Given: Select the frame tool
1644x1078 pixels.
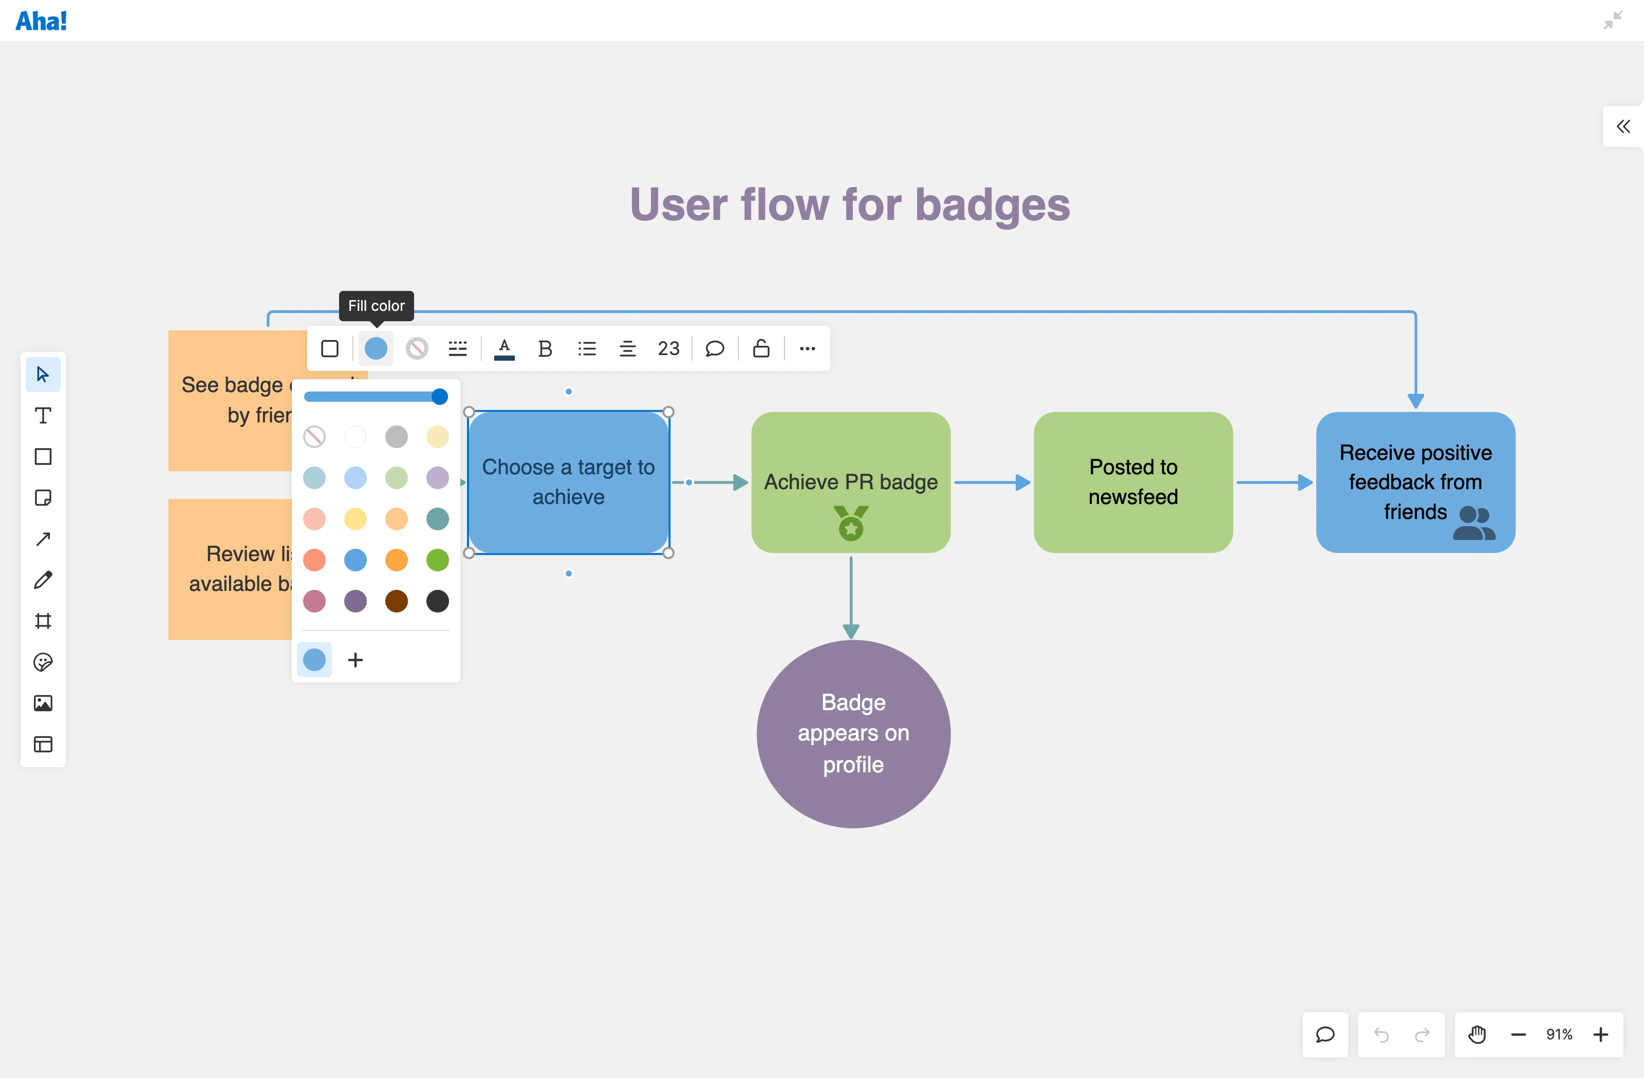Looking at the screenshot, I should 43,621.
